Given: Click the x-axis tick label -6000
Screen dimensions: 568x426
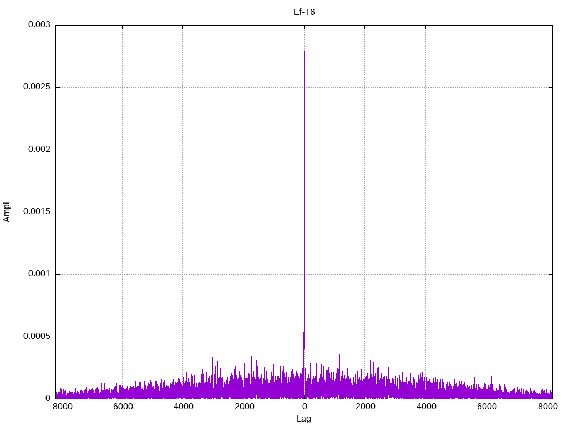Looking at the screenshot, I should point(121,407).
